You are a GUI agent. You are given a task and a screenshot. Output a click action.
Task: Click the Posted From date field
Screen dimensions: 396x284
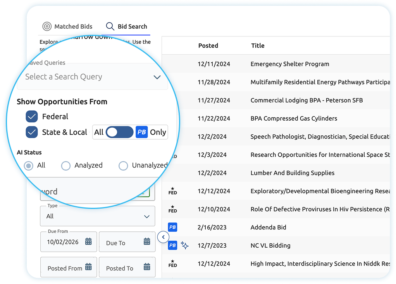tap(69, 267)
